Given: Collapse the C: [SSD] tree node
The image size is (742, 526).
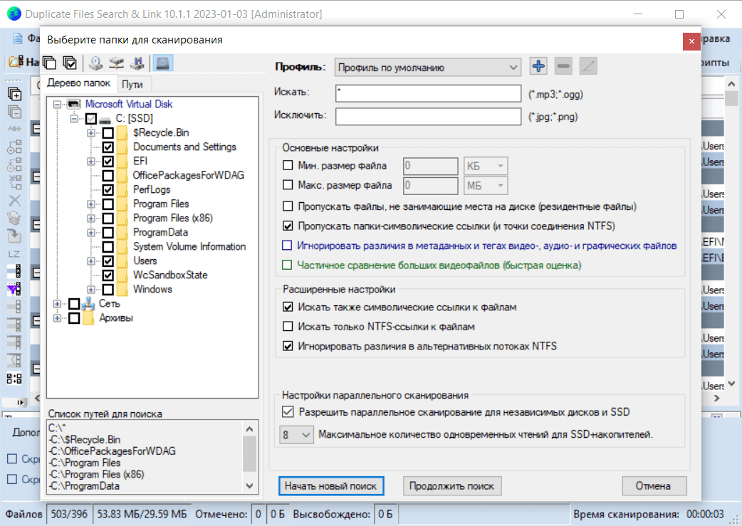Looking at the screenshot, I should (x=74, y=118).
